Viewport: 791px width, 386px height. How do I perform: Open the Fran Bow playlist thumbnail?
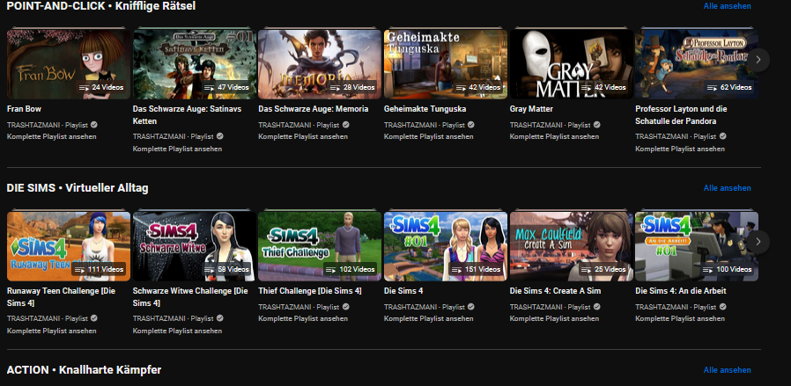[69, 63]
